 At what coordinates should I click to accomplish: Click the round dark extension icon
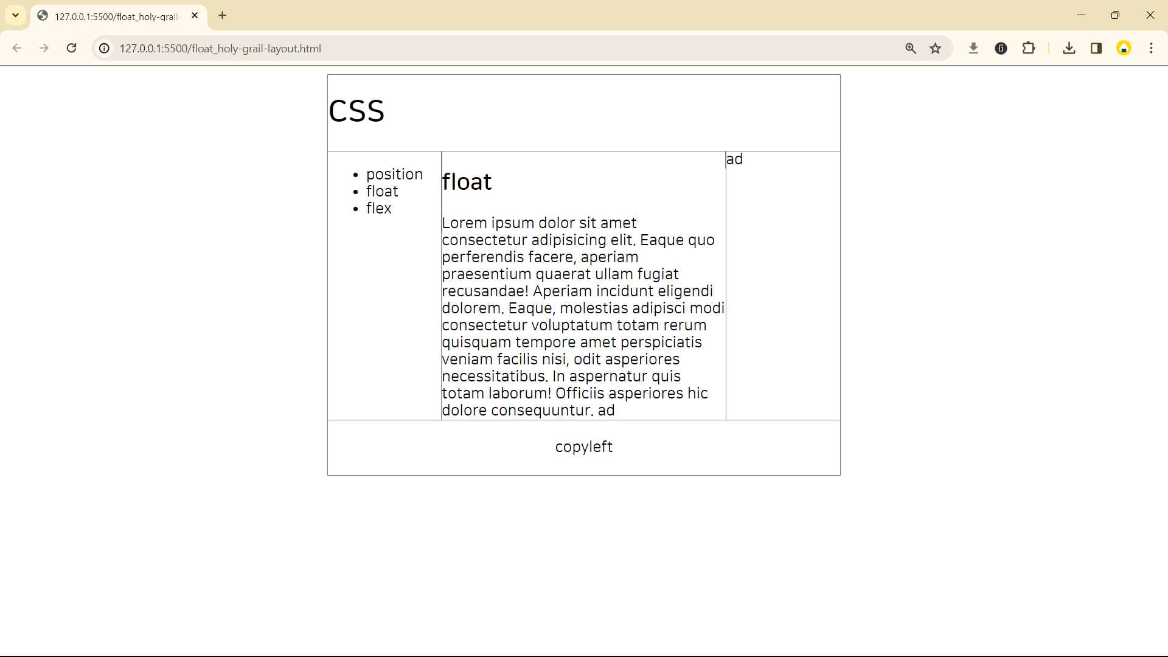[x=1001, y=48]
